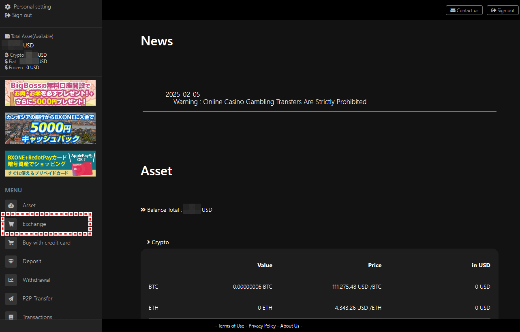Open the About Us footer link

click(x=290, y=326)
